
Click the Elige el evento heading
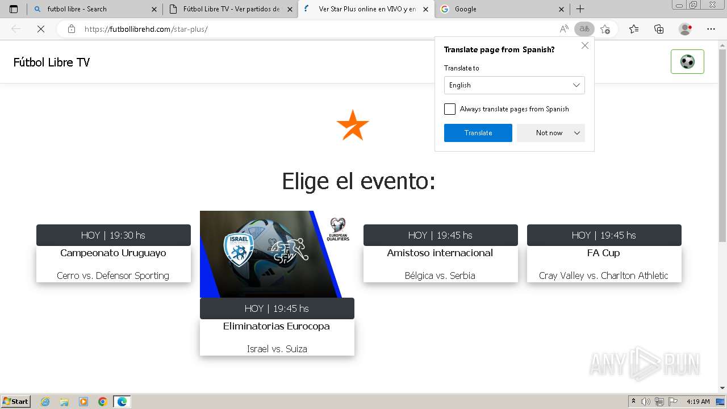pyautogui.click(x=358, y=181)
